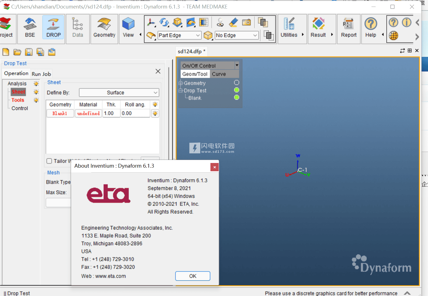Open the Result module
Screen dimensions: 428x296
318,27
